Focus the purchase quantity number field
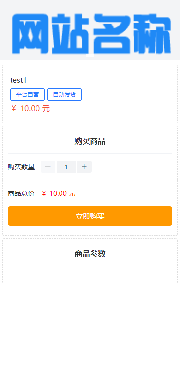 click(66, 167)
